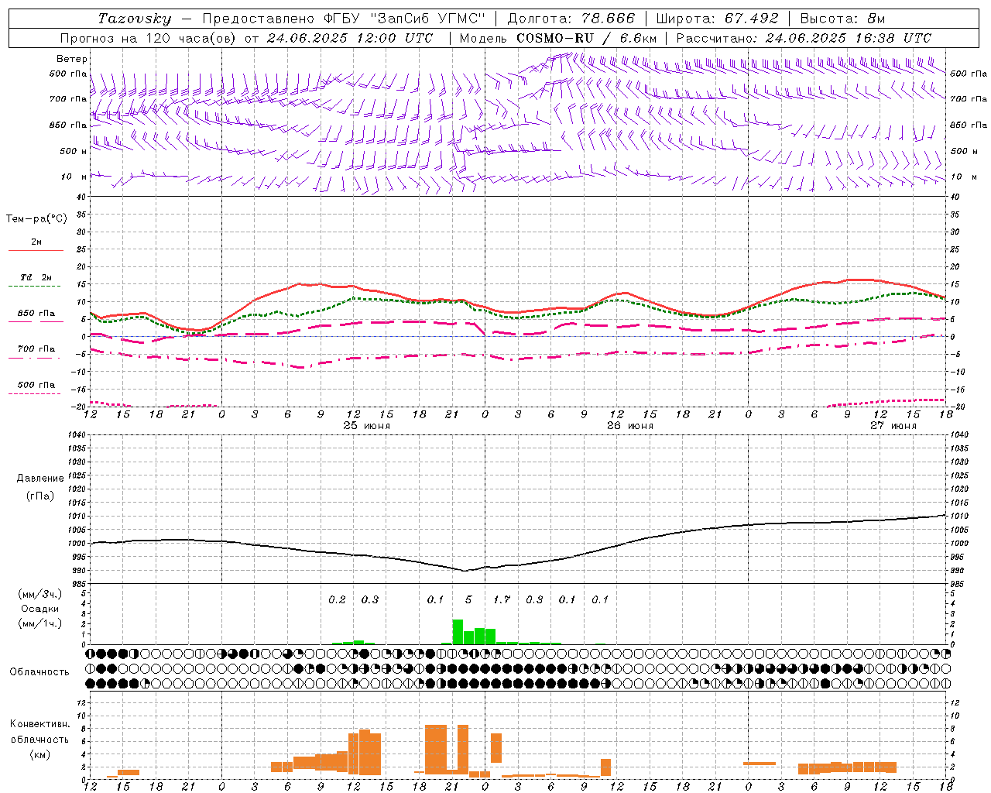The height and width of the screenshot is (793, 991).
Task: Select the 'Предоставлено ФГБУ "ЗапСиб УГМС"' provider text
Action: click(344, 19)
